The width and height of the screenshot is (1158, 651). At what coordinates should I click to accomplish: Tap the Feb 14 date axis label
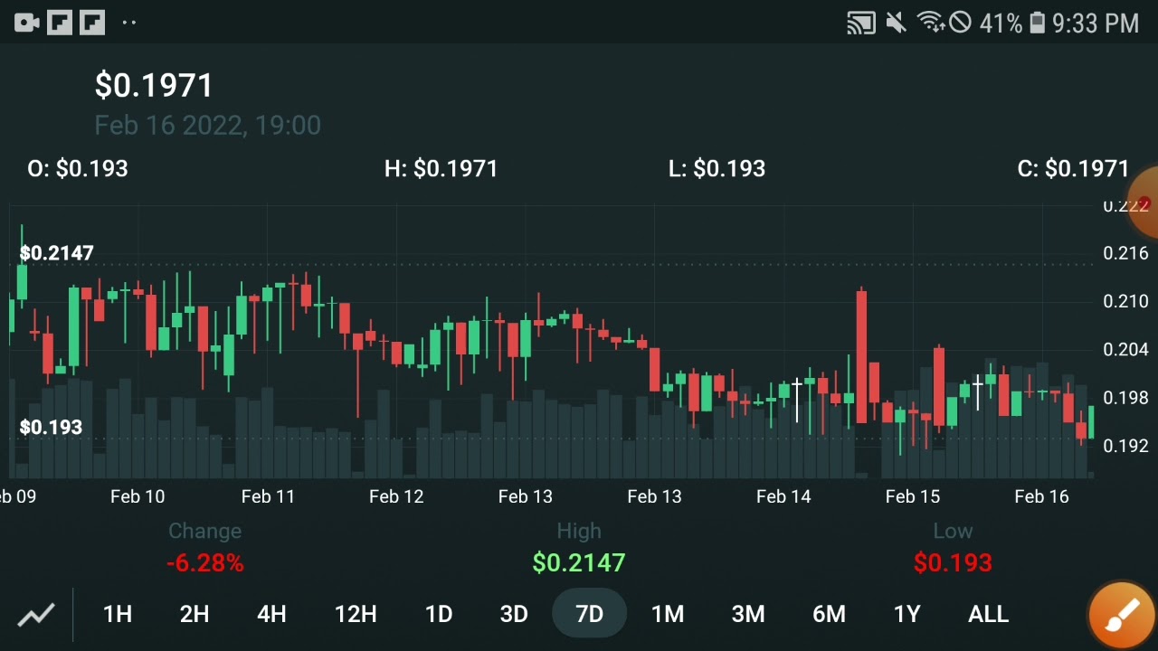point(783,496)
